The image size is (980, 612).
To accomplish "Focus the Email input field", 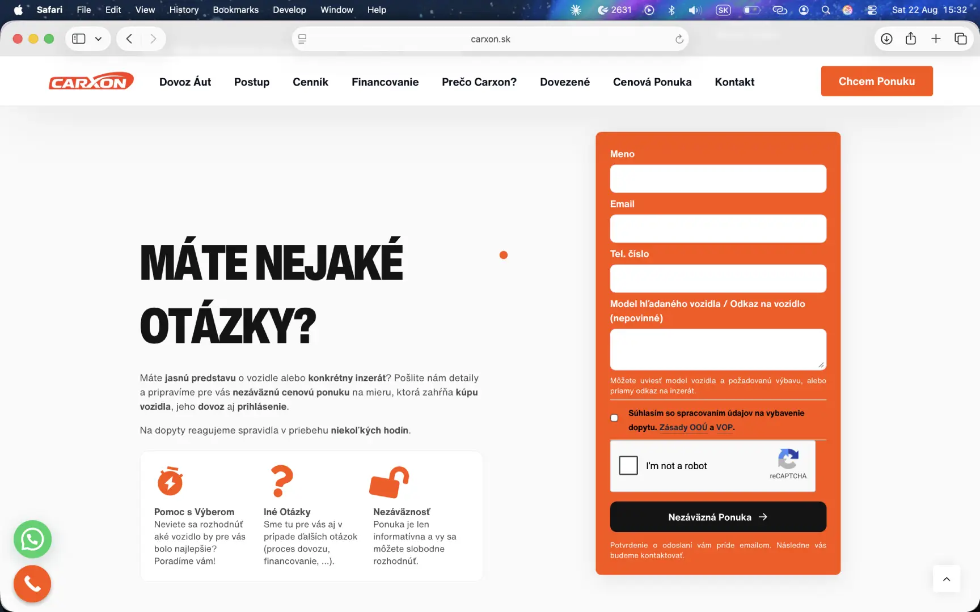I will [718, 228].
